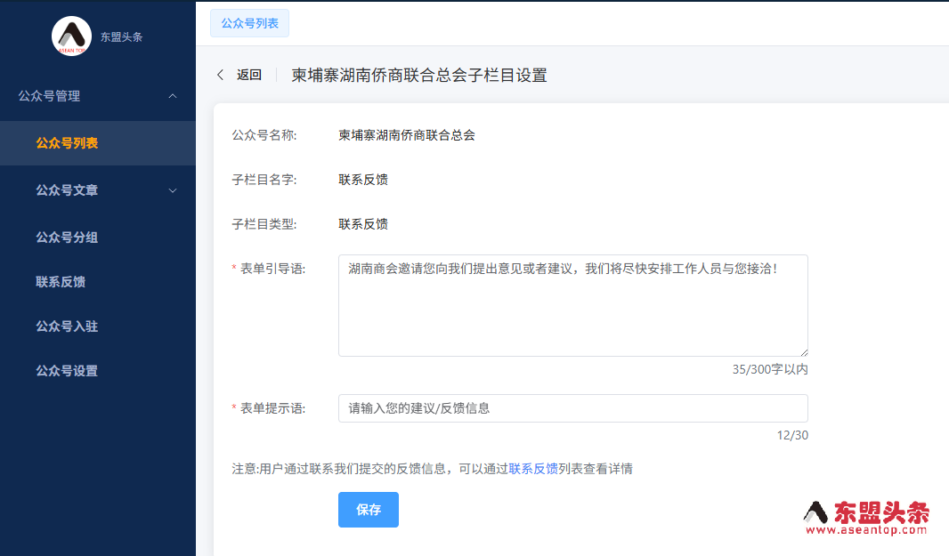Grab the textarea resize handle corner
The width and height of the screenshot is (949, 556).
pos(804,352)
